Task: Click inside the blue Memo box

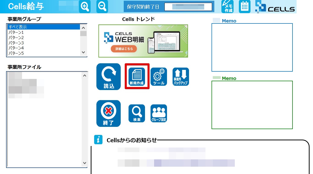Action: [x=252, y=47]
